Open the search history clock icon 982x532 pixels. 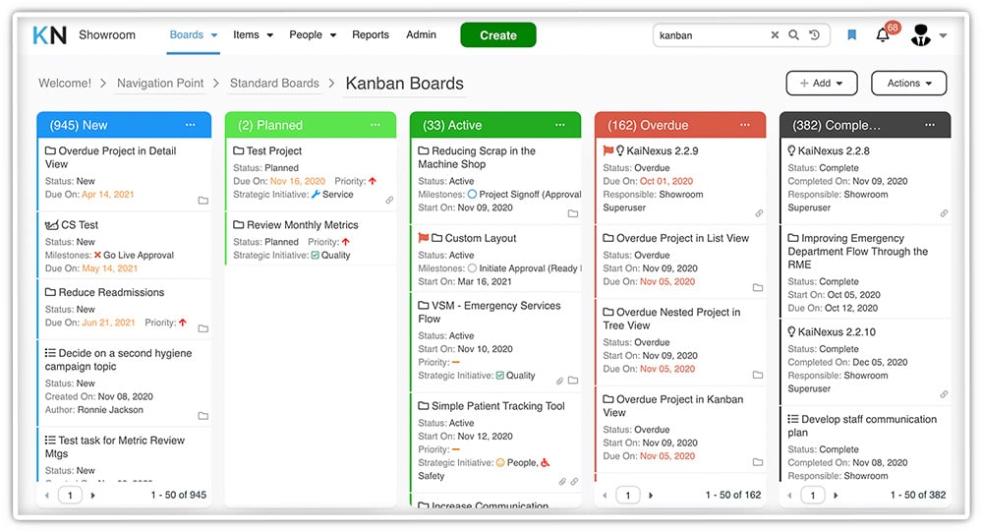[815, 35]
